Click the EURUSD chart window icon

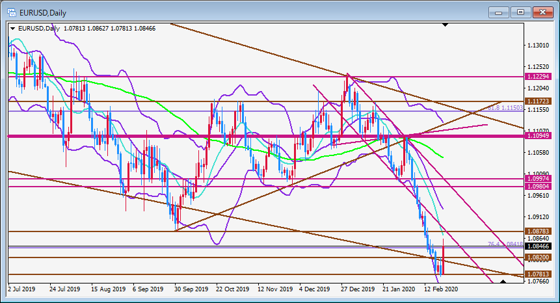[x=12, y=12]
